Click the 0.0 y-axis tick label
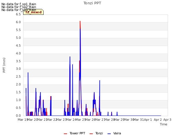 point(18,116)
